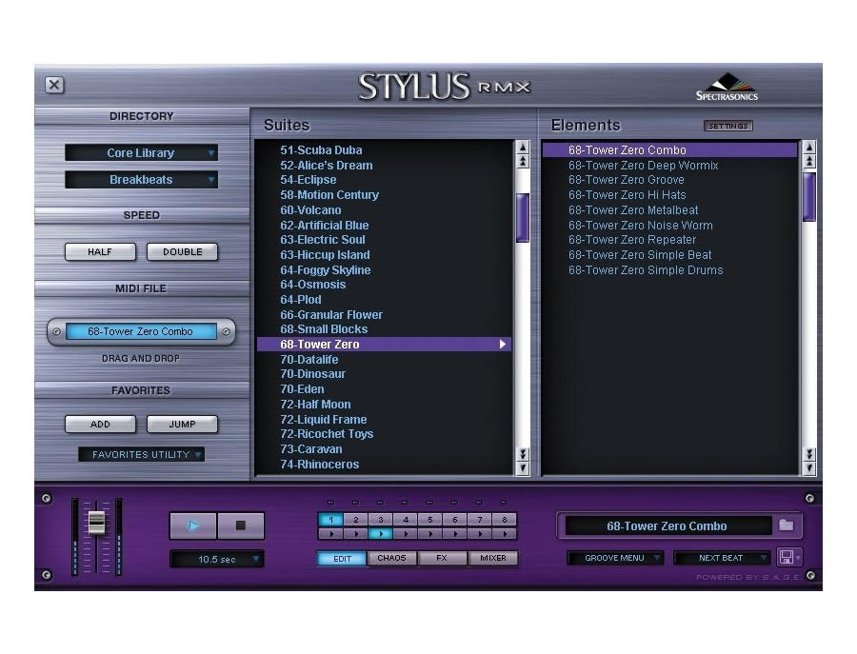
Task: Click the play arrow under part 6
Action: tap(455, 534)
